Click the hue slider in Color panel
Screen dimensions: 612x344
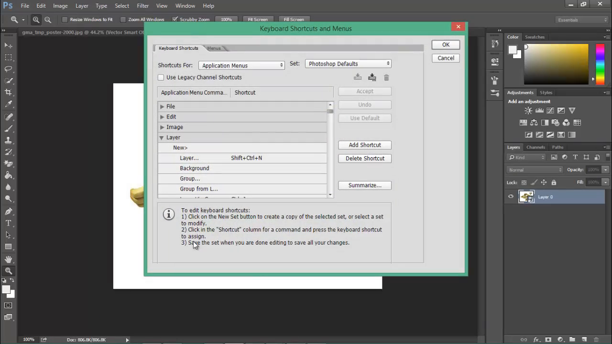600,64
